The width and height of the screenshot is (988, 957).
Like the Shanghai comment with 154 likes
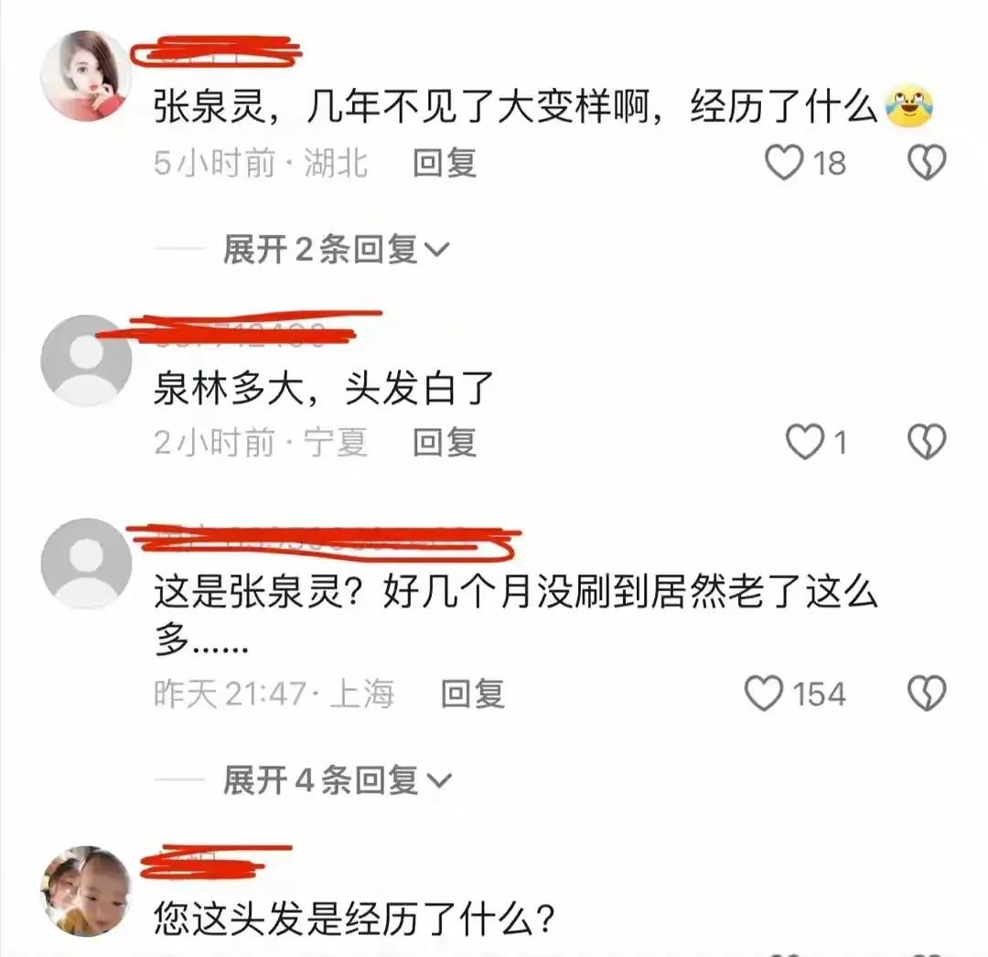point(764,693)
